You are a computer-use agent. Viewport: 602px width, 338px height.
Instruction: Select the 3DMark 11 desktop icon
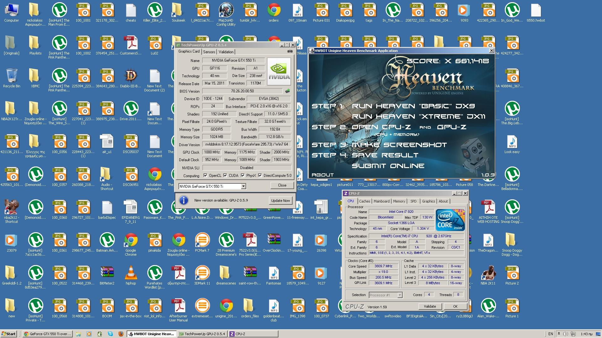click(202, 275)
